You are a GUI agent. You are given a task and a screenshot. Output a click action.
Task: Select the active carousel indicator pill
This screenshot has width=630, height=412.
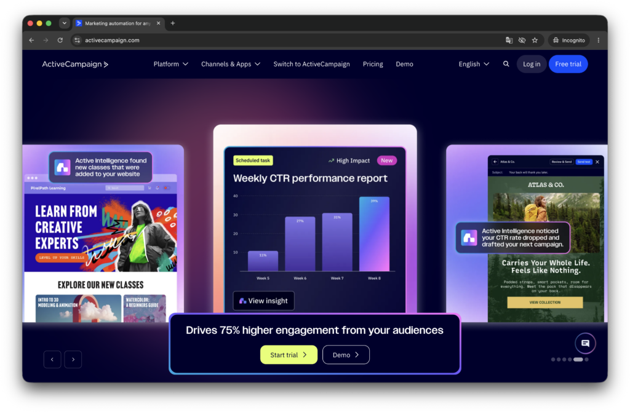pos(578,360)
